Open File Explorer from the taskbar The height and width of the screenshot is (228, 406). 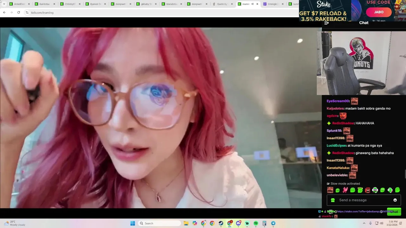[186, 223]
